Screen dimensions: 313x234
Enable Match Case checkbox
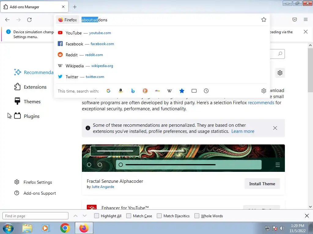[129, 216]
